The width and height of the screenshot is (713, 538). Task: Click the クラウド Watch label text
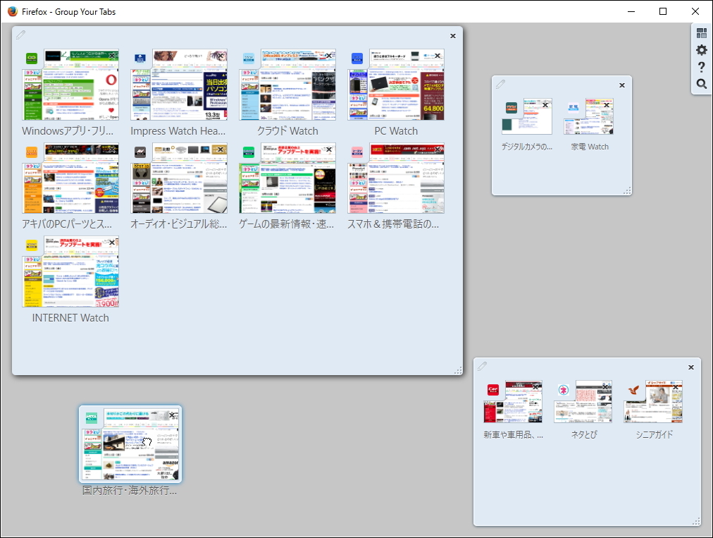287,131
